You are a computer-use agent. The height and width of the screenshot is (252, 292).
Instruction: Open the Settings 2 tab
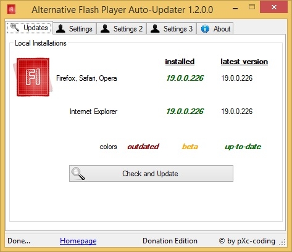point(122,28)
